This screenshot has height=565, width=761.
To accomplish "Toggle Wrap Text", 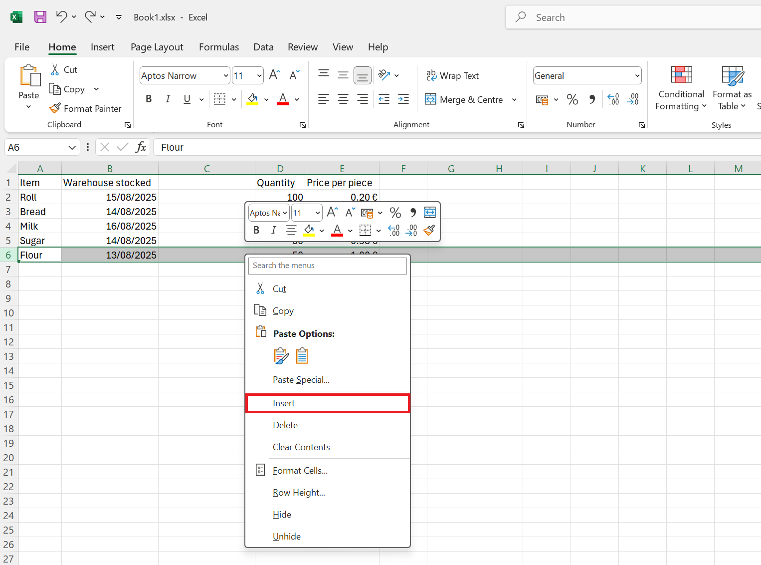I will point(452,76).
